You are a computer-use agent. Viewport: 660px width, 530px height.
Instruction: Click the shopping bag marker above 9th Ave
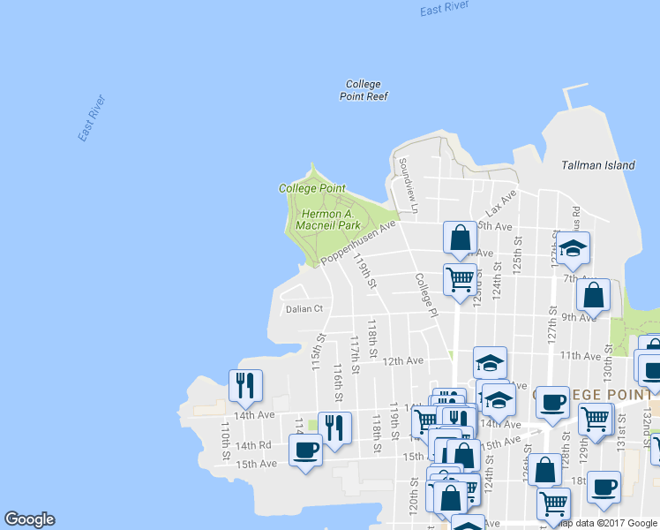[x=594, y=297]
